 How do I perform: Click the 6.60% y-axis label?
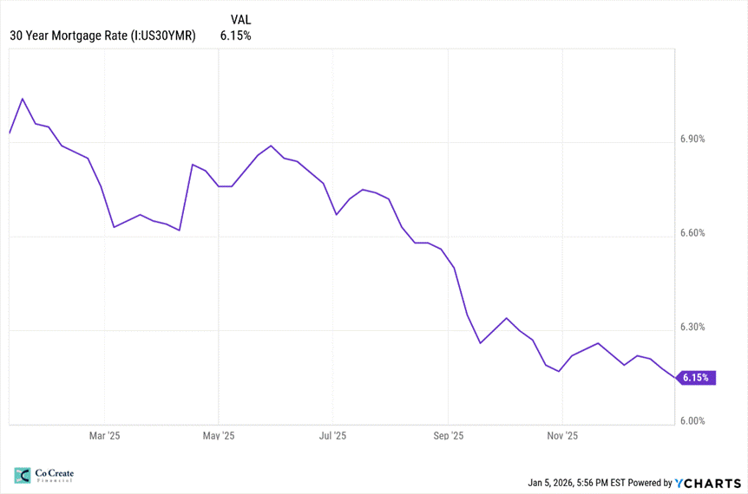[692, 233]
